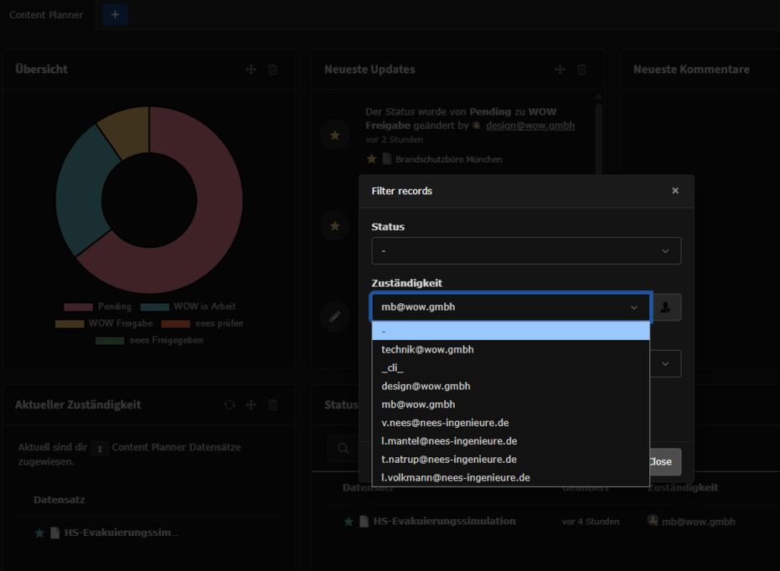Click the star icon next to Brandschutzbüro München
The width and height of the screenshot is (780, 571).
[x=372, y=159]
